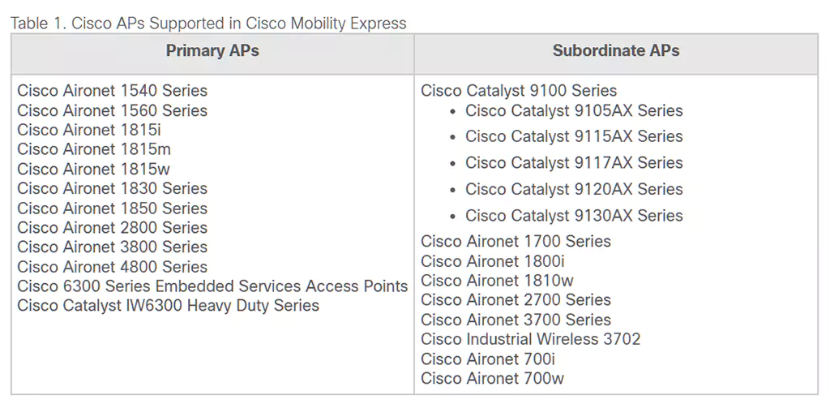Select Cisco Aironet 4800 Series text
The height and width of the screenshot is (404, 830).
coord(112,267)
